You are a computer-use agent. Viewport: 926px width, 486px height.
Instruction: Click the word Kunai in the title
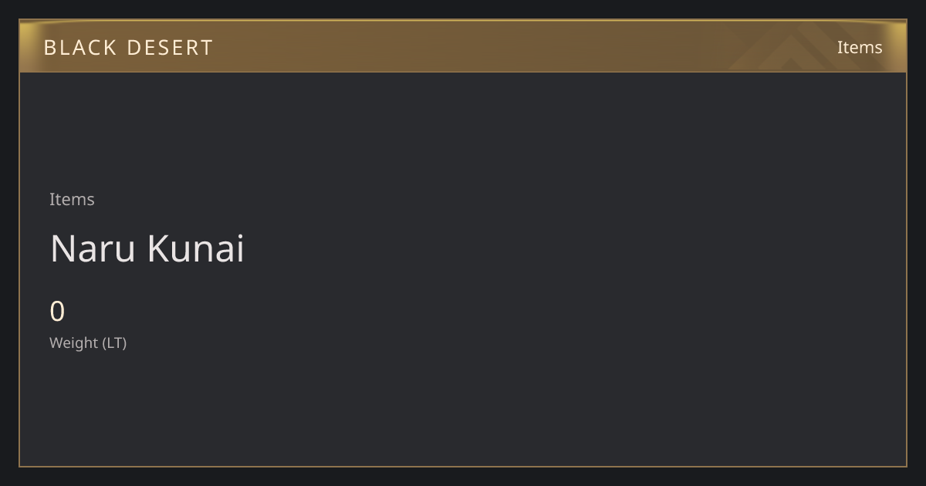(x=196, y=248)
